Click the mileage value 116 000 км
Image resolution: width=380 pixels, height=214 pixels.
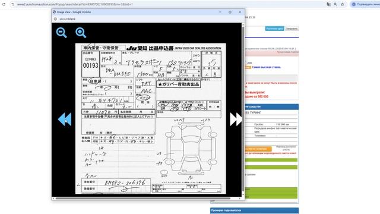[x=283, y=124]
